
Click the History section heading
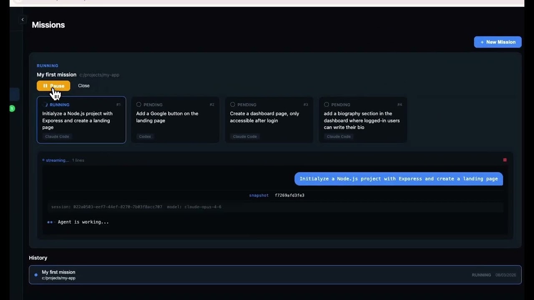[x=38, y=258]
